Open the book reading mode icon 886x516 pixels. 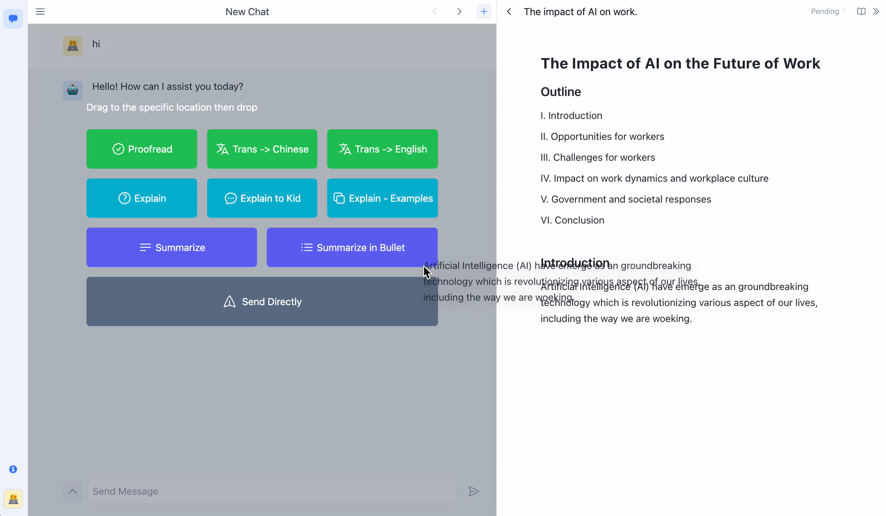coord(861,11)
